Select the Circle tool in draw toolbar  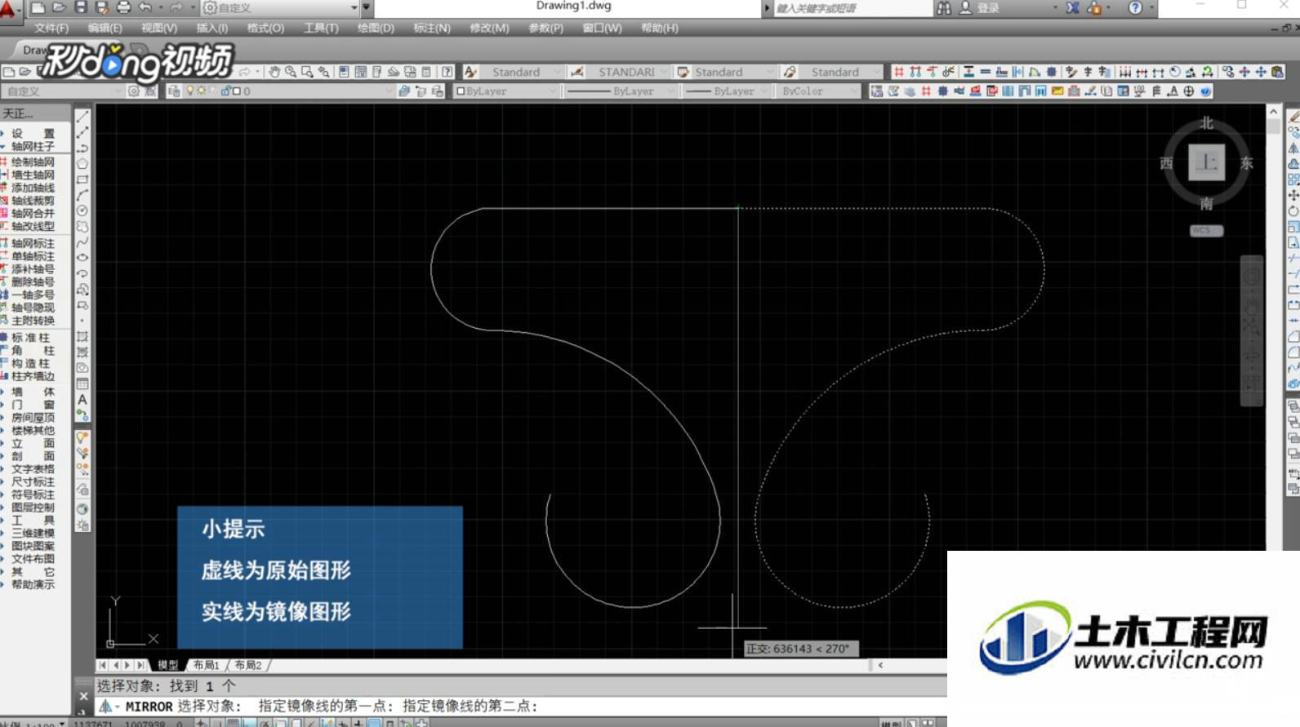(82, 211)
